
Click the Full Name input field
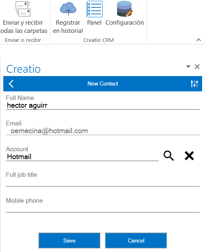103,106
